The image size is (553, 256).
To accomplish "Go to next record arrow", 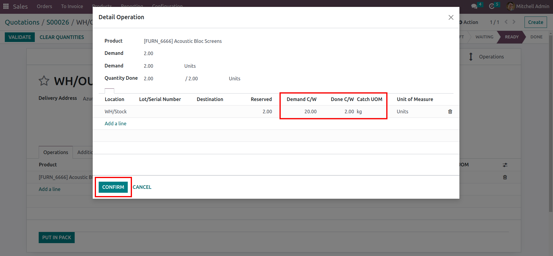I will [x=514, y=22].
